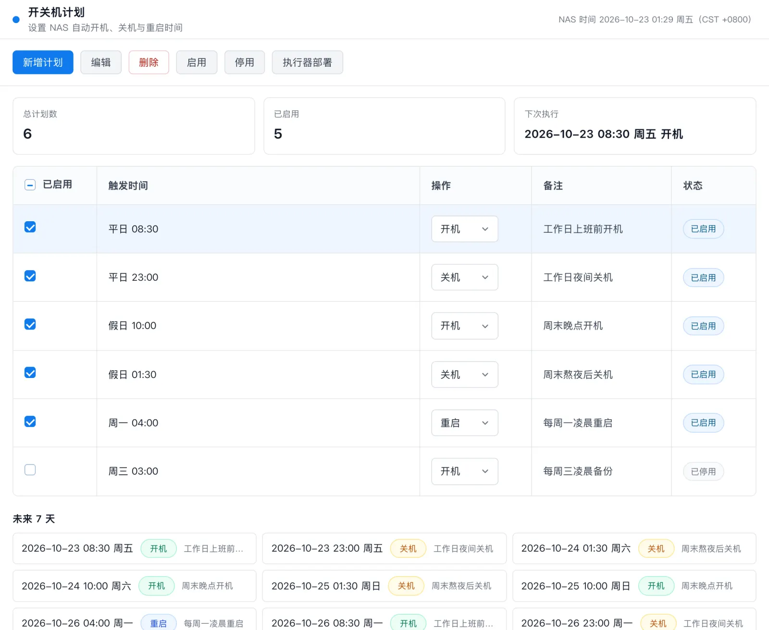Click the note 工作日夜间关机 in the table

click(x=578, y=277)
